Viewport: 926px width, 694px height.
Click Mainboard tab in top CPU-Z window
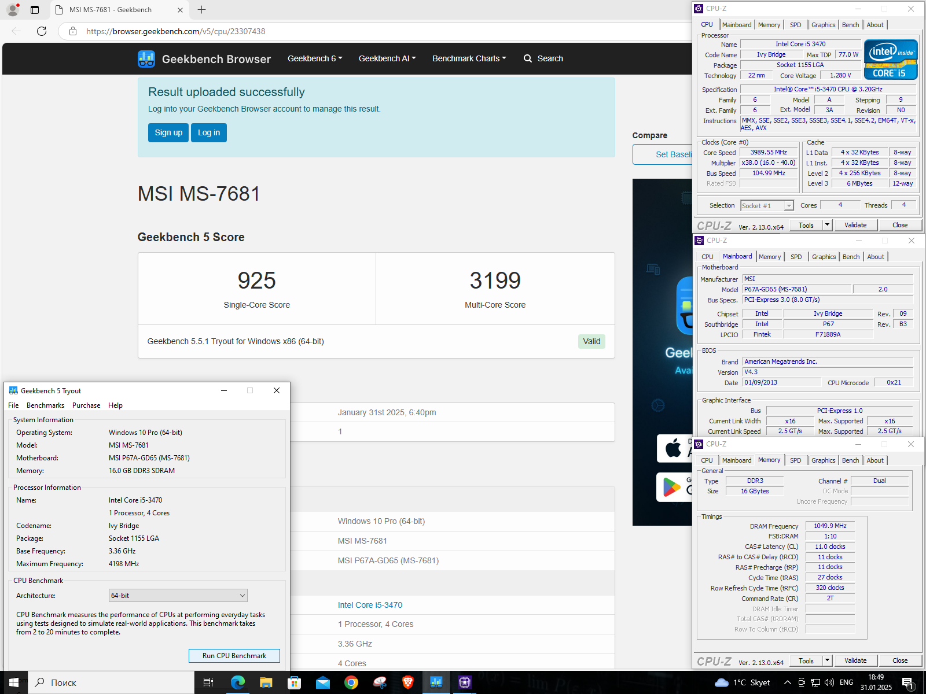[737, 25]
